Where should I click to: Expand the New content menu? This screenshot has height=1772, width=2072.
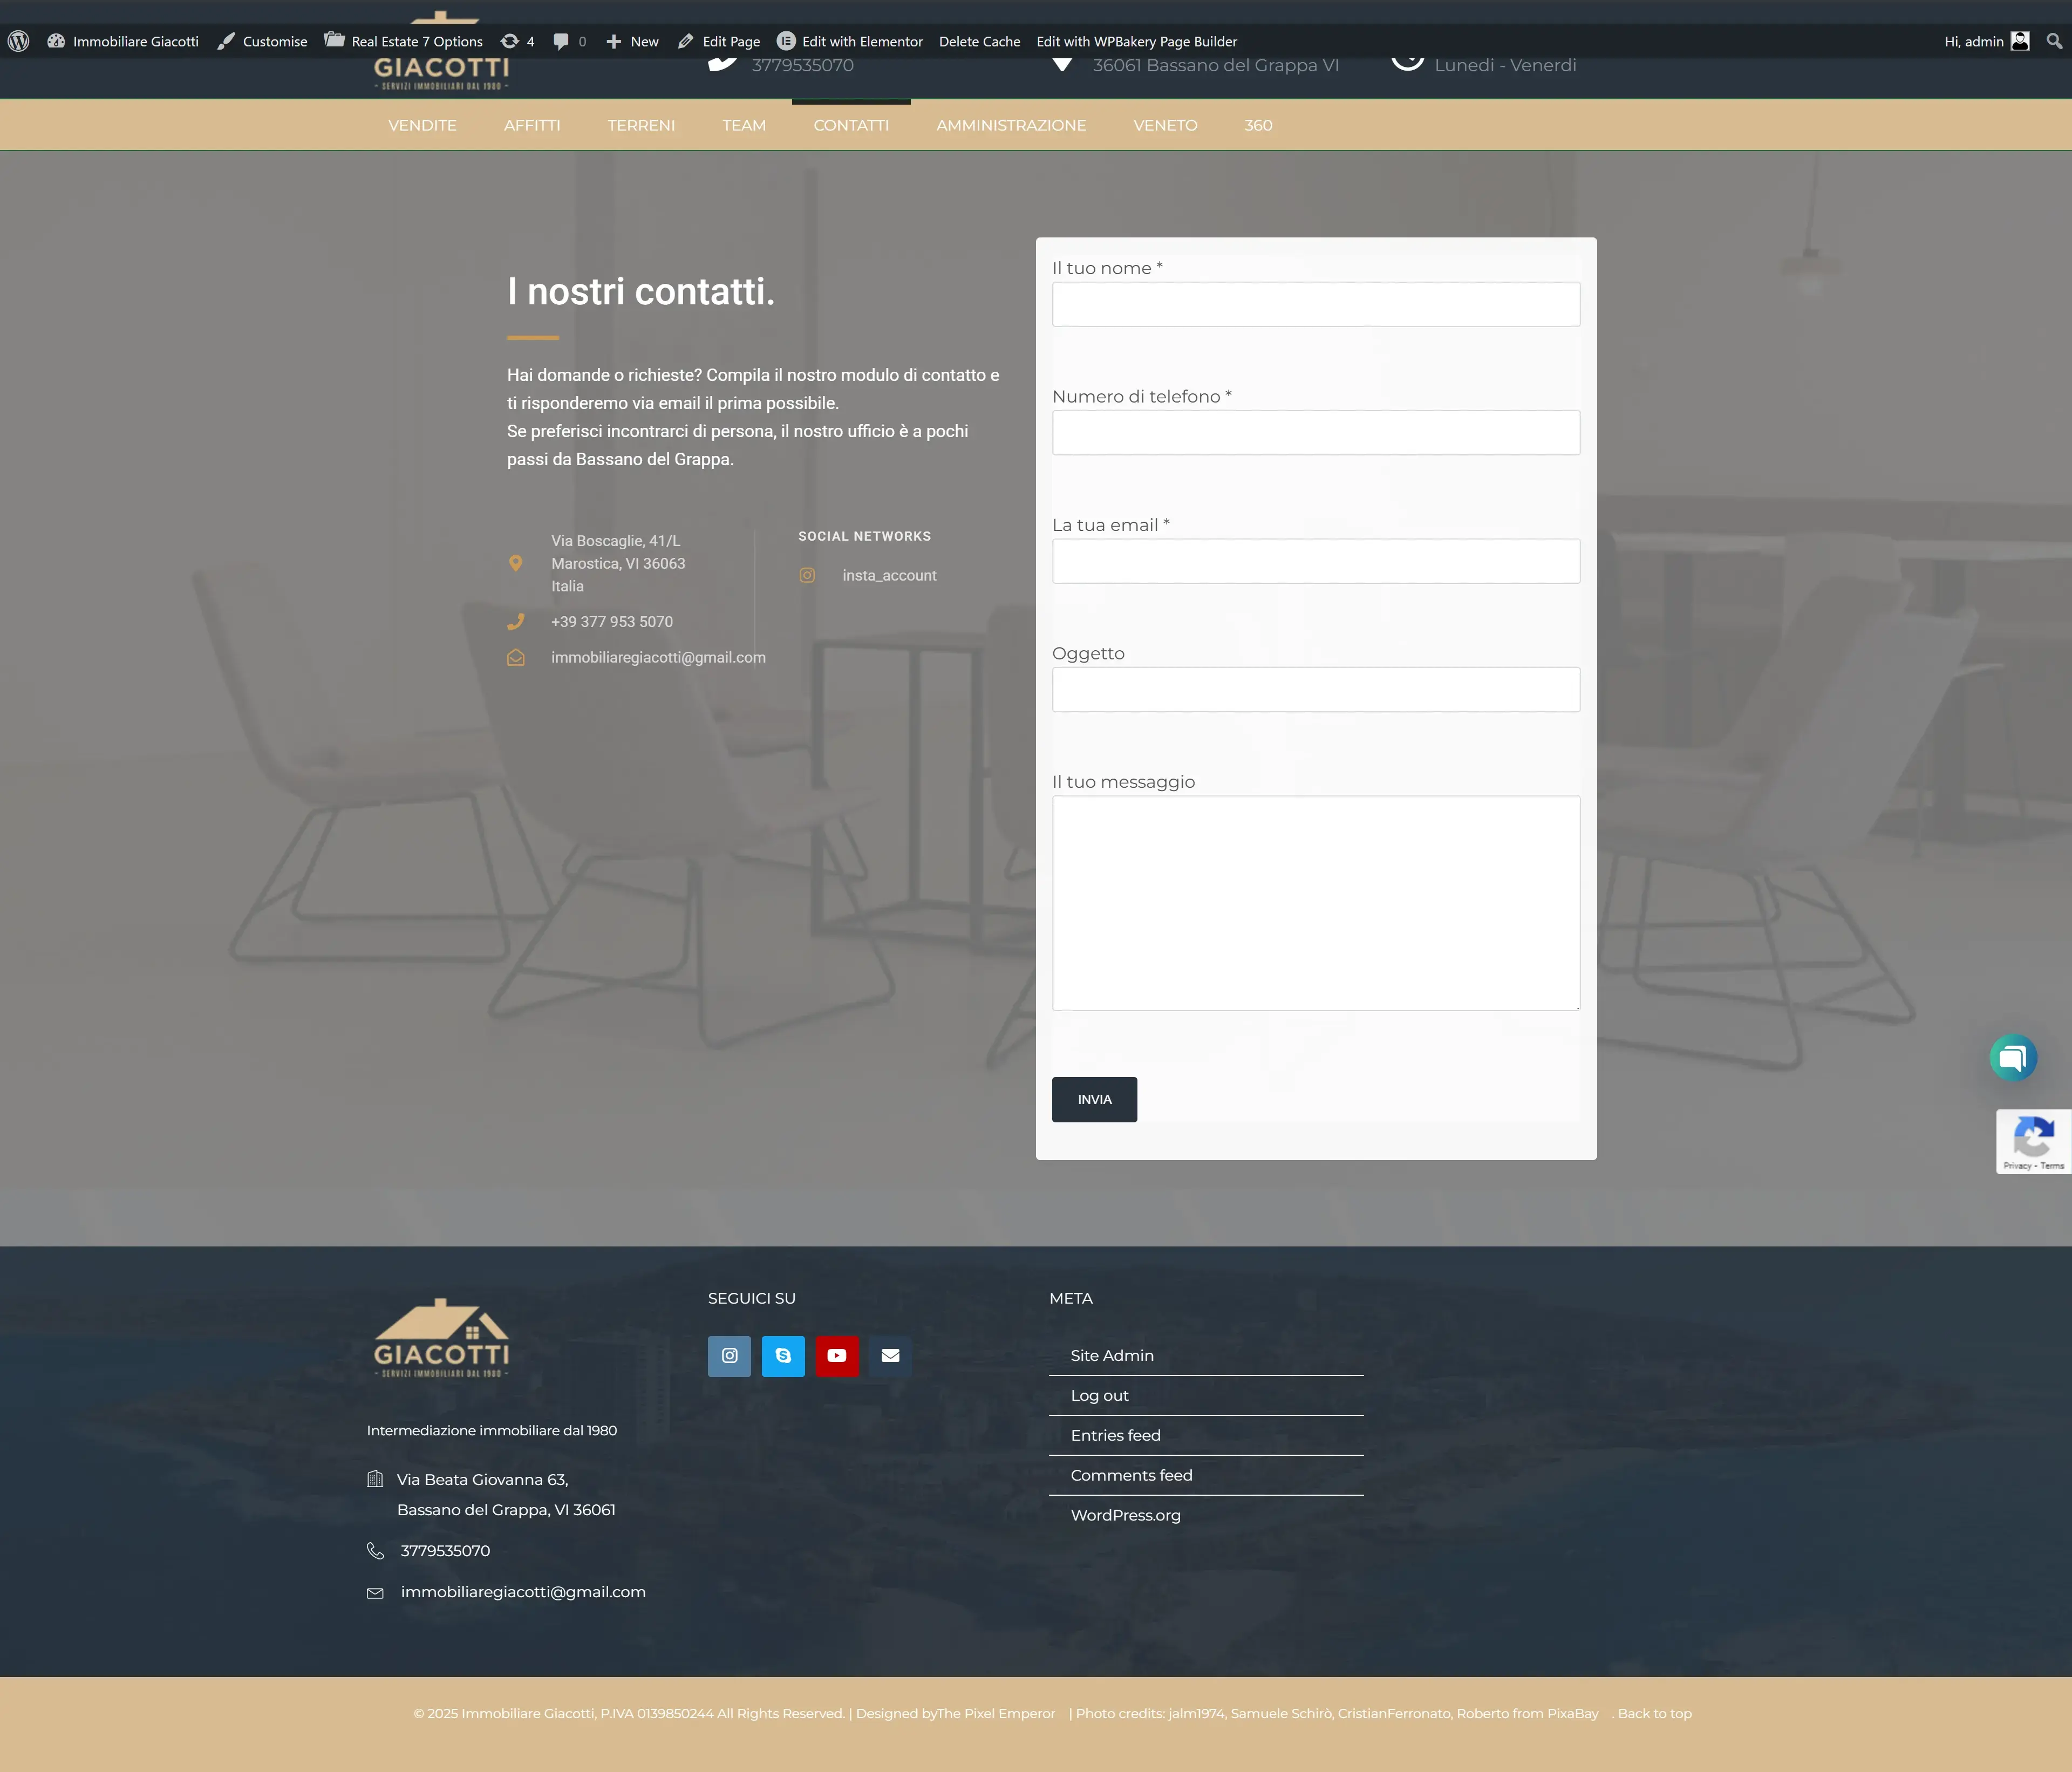pyautogui.click(x=632, y=41)
